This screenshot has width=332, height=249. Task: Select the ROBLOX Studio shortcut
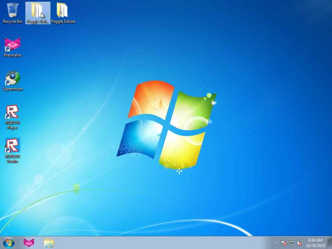(x=13, y=150)
